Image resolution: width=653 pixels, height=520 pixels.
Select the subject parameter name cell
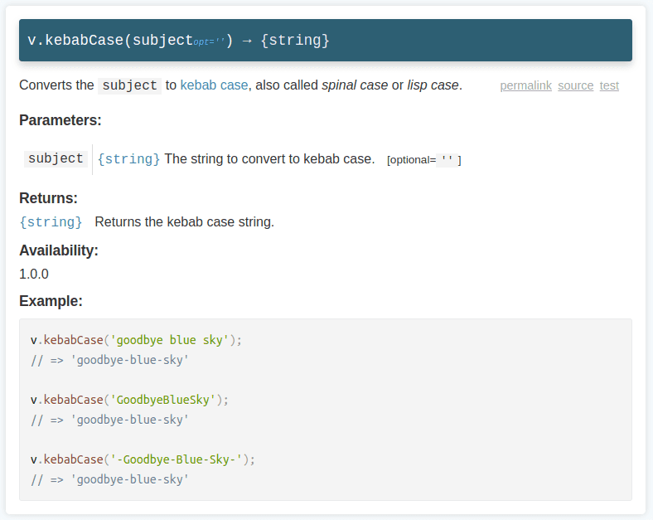pyautogui.click(x=56, y=158)
